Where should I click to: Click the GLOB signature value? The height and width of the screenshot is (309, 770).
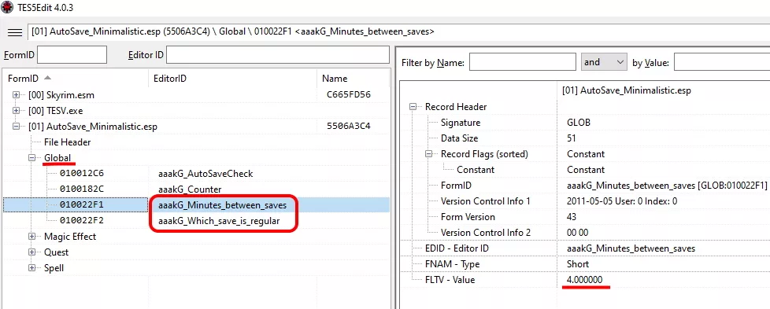point(579,123)
